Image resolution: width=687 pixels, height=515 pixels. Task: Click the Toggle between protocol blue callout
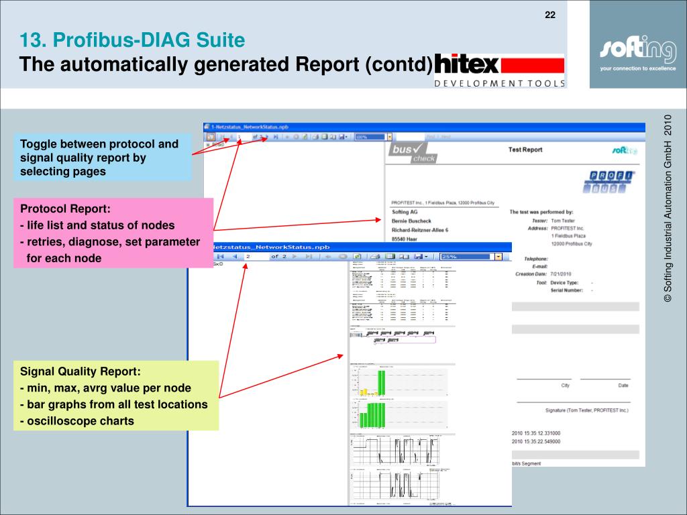pos(103,158)
